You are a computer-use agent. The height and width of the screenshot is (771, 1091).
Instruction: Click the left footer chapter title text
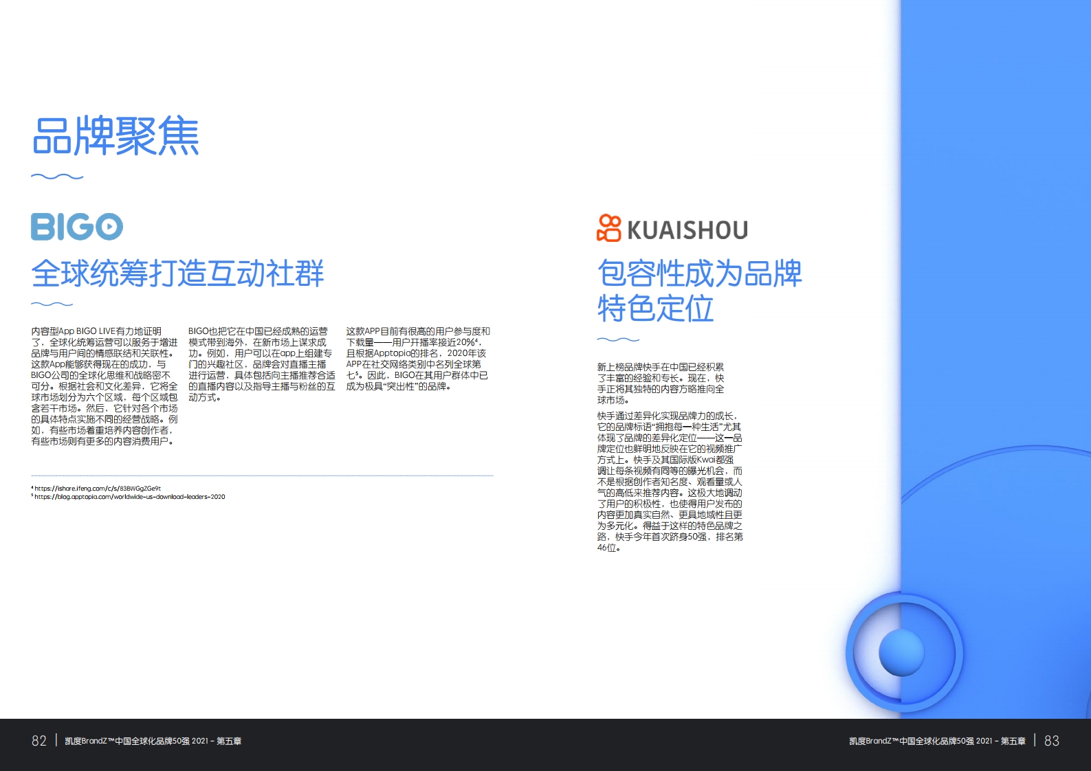pos(153,741)
